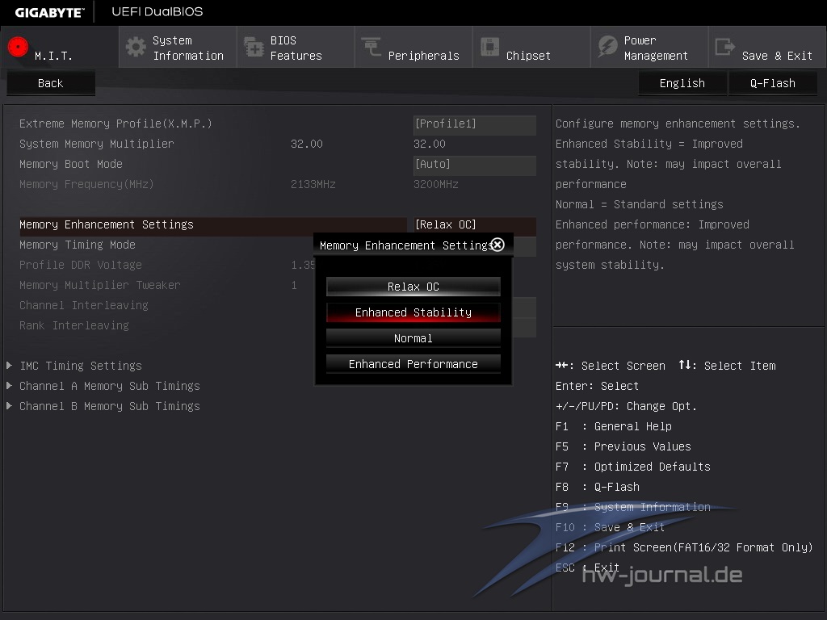827x620 pixels.
Task: Select Relax OC option
Action: point(413,287)
